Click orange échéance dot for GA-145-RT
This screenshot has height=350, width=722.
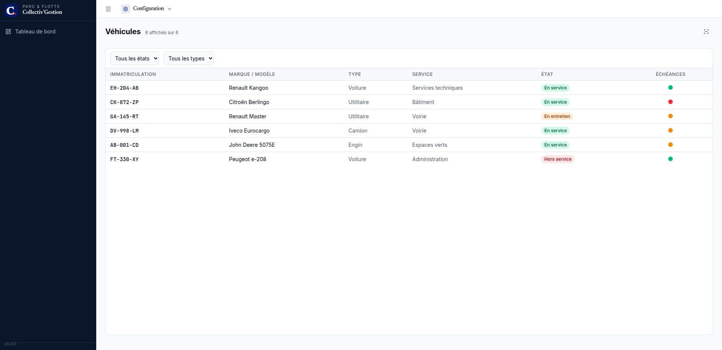[670, 116]
